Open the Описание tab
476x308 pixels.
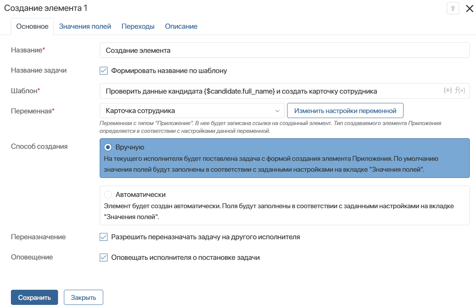[181, 26]
